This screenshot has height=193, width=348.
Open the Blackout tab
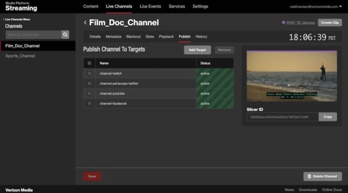(133, 36)
